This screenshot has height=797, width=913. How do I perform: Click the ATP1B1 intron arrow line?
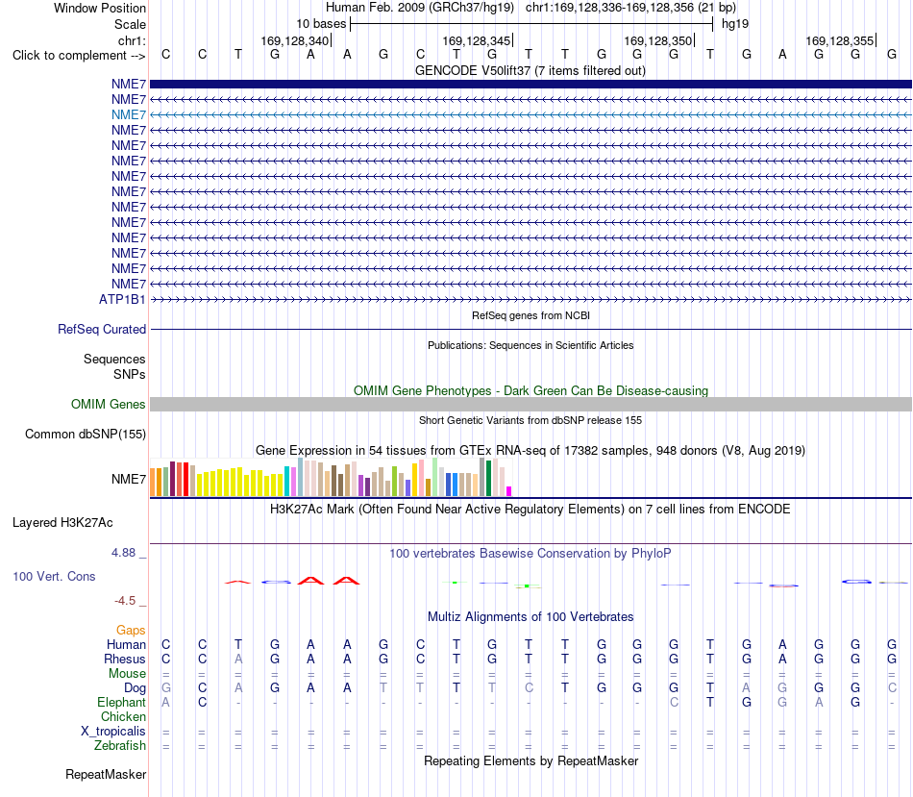[x=531, y=299]
